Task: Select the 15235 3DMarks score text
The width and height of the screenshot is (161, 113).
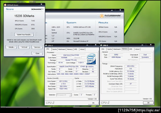Action: 24,16
